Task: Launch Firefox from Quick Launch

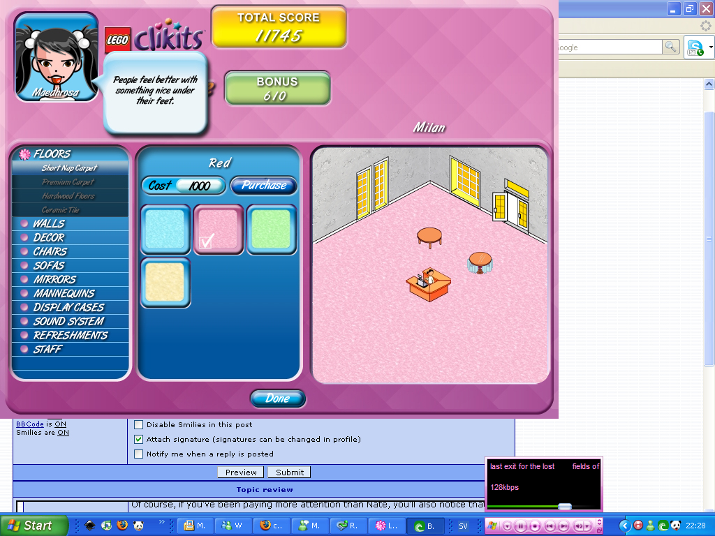Action: [x=122, y=526]
